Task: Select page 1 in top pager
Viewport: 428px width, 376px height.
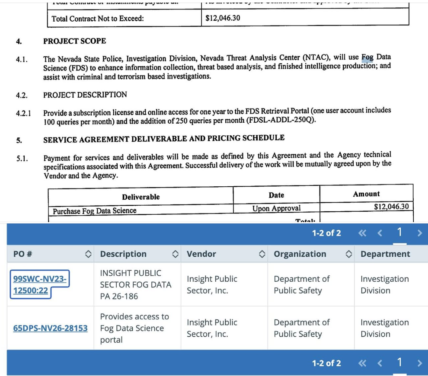Action: 399,233
